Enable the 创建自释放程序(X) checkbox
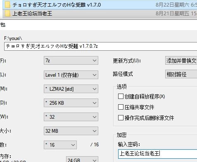197x162 pixels. tap(121, 96)
